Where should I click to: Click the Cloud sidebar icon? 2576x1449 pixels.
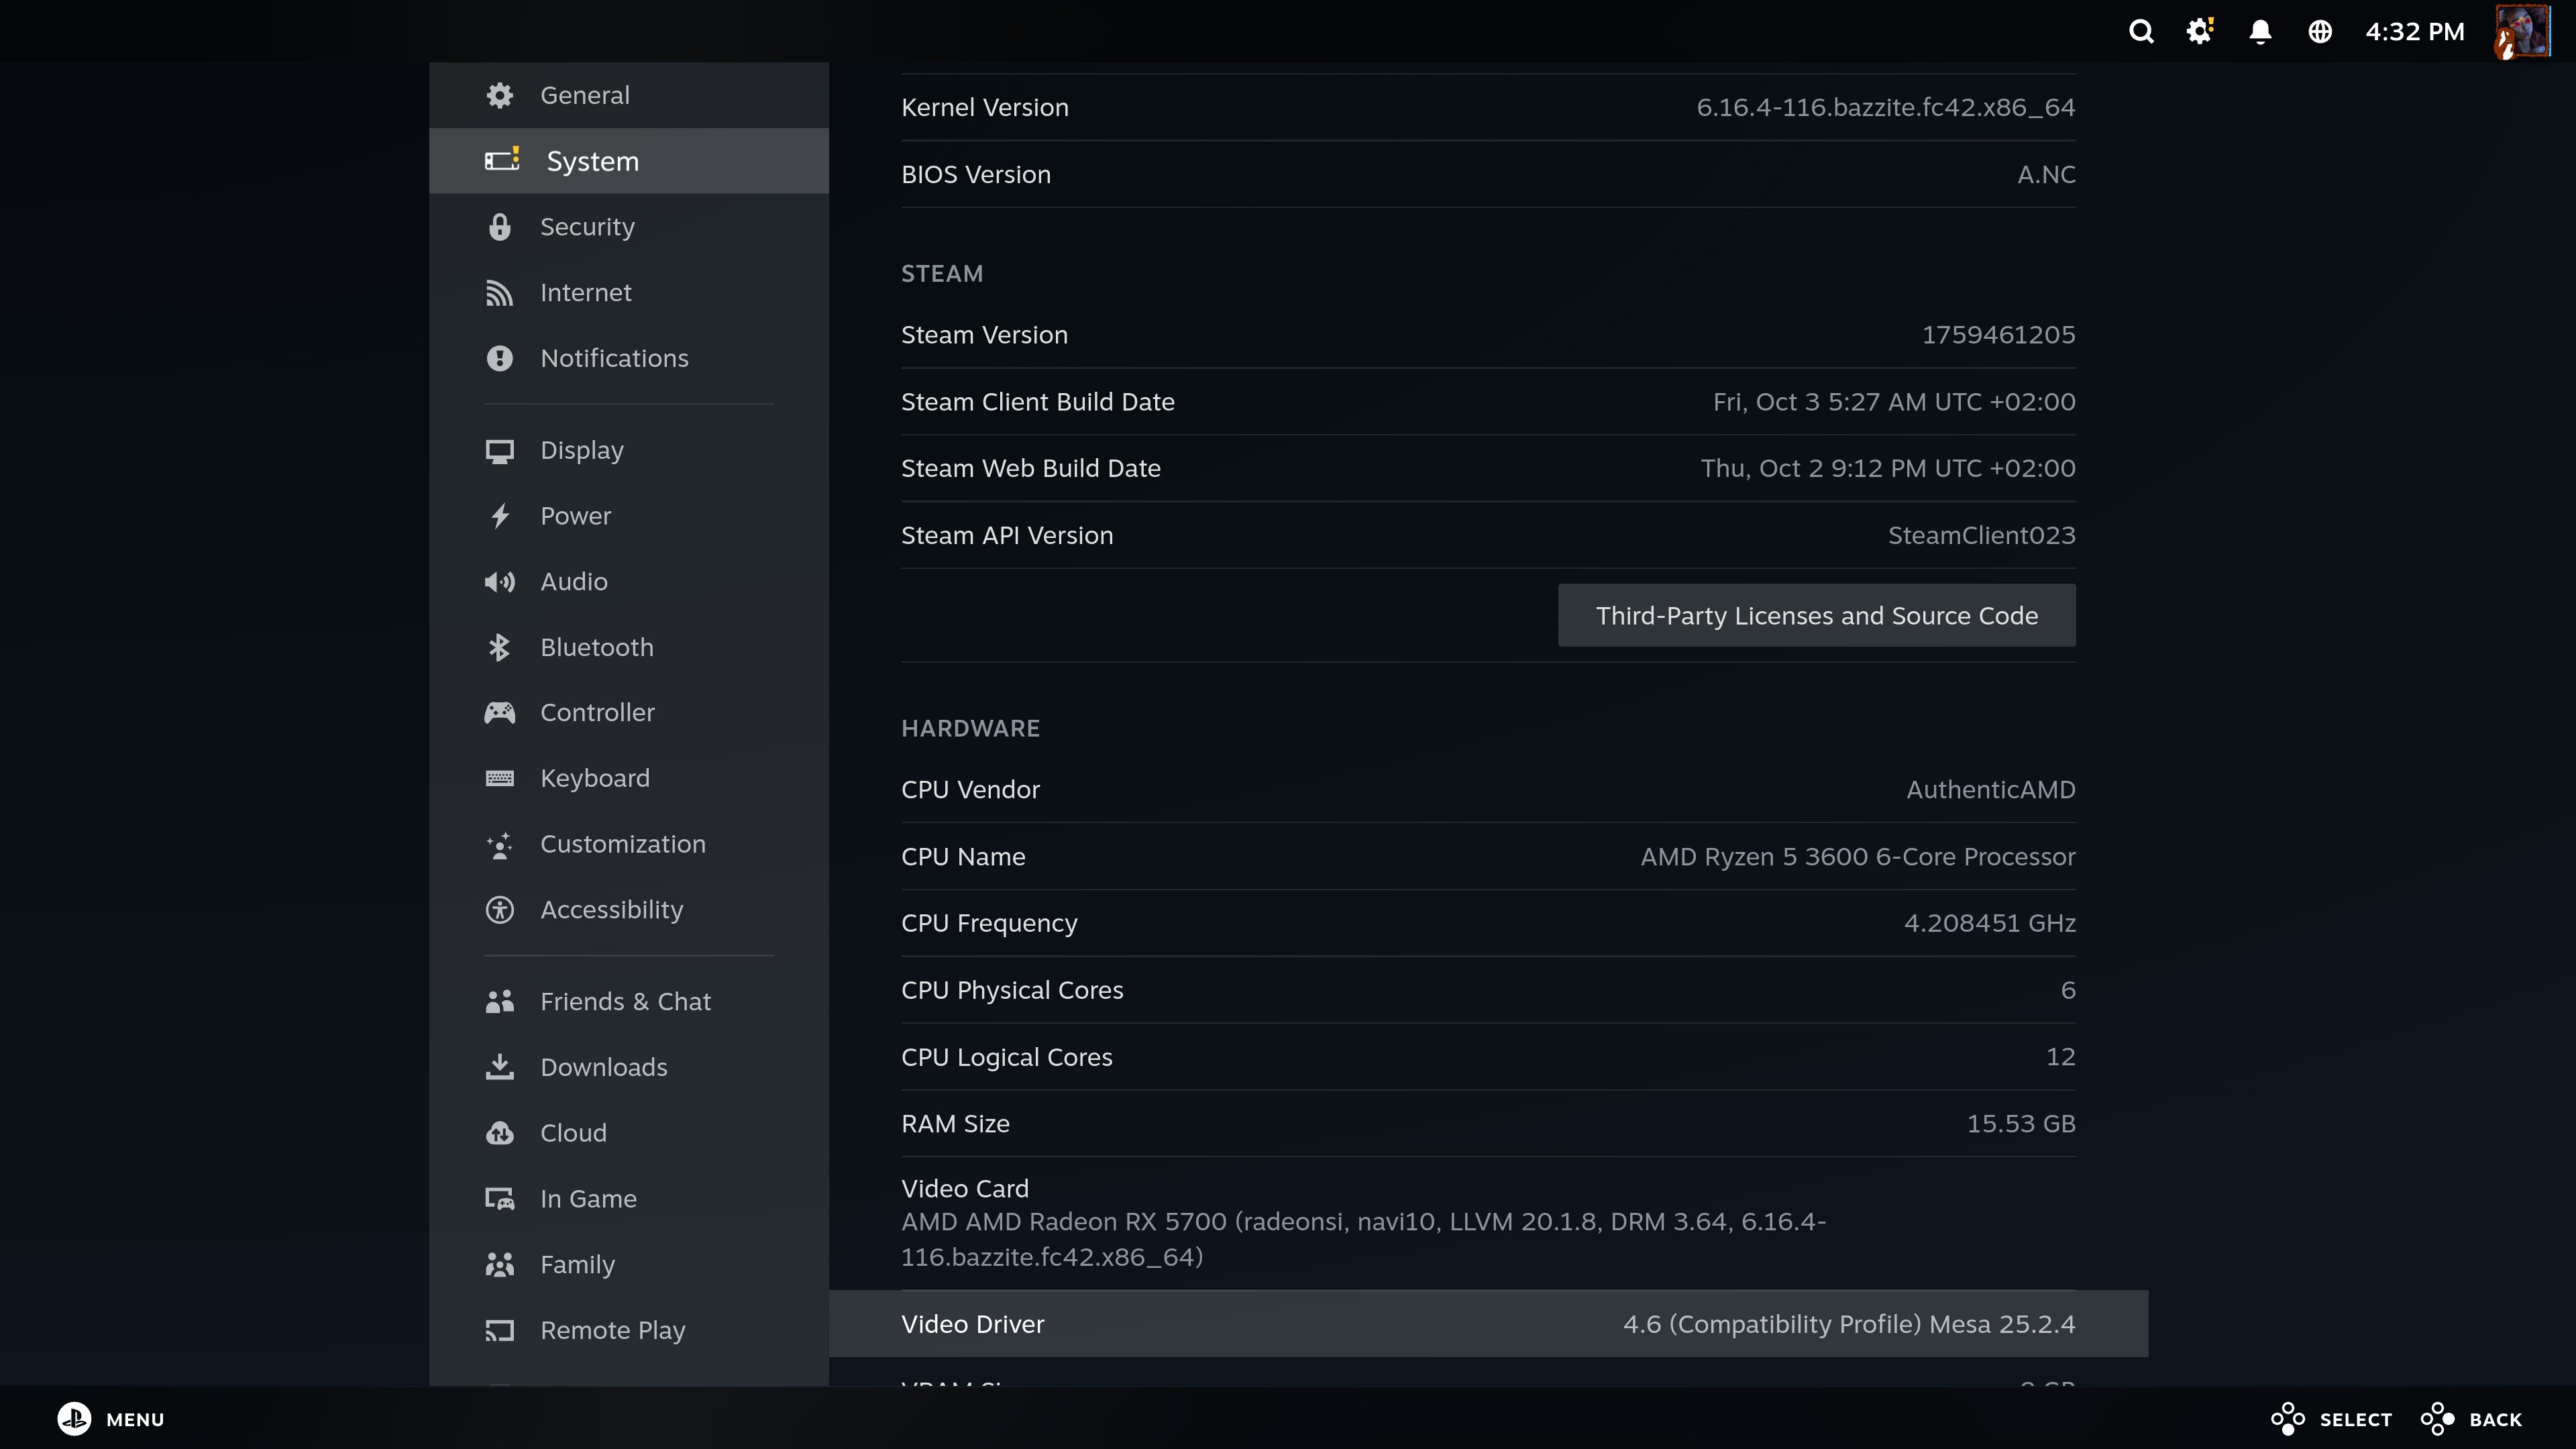[x=499, y=1133]
